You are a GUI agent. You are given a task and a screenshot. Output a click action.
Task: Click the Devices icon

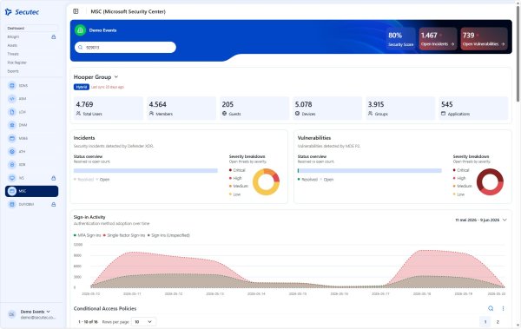click(297, 114)
